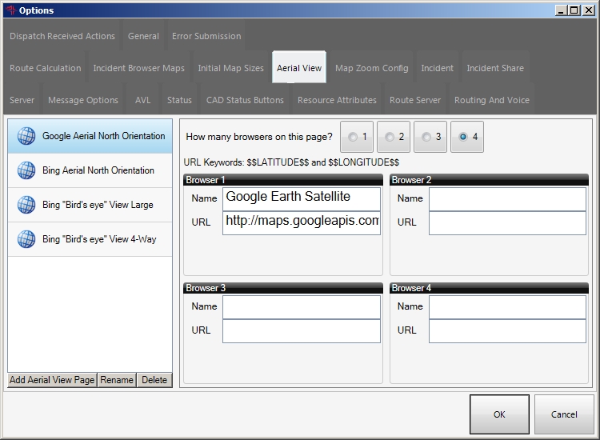Select 4 browsers on this page

(467, 137)
